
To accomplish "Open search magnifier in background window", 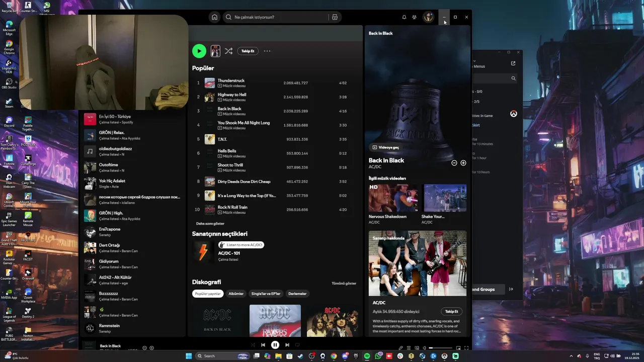I will point(513,78).
